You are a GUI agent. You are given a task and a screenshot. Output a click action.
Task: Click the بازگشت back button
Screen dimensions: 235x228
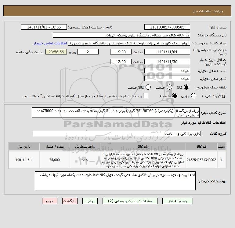pyautogui.click(x=70, y=201)
